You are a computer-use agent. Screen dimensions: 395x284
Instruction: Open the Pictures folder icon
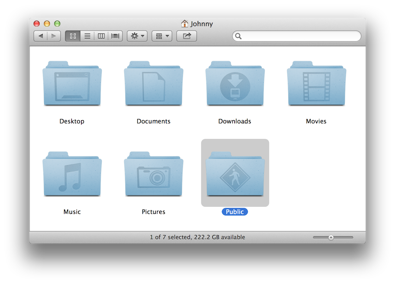click(x=154, y=174)
